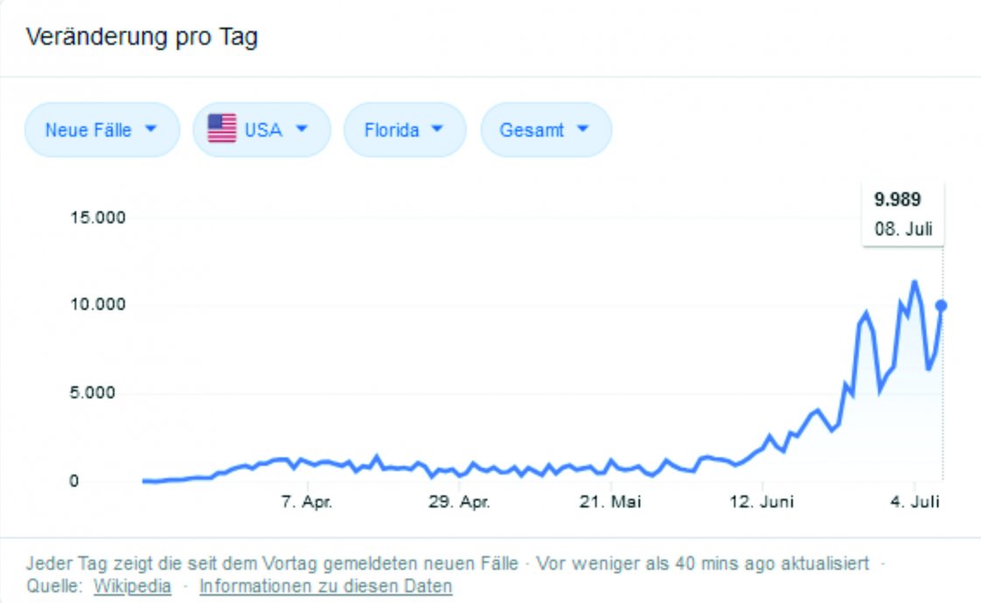The width and height of the screenshot is (981, 603).
Task: Click the 7. Apr. axis label
Action: point(306,502)
